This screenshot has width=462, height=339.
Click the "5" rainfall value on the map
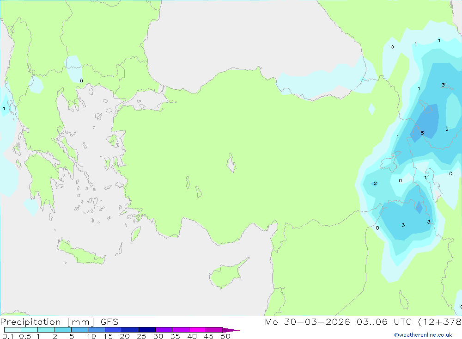pyautogui.click(x=422, y=133)
